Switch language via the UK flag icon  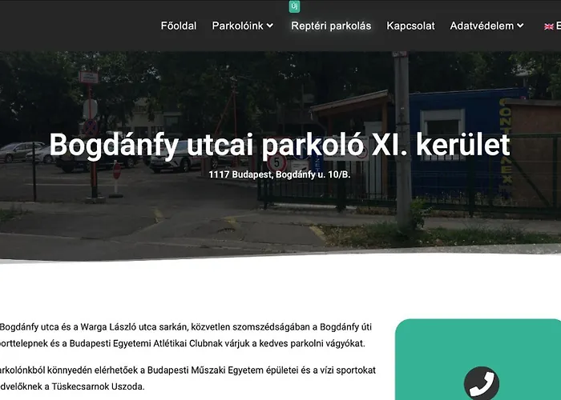pos(548,26)
